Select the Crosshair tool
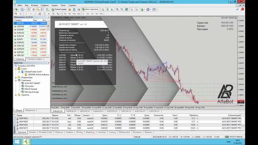The height and width of the screenshot is (145, 258). (x=21, y=14)
